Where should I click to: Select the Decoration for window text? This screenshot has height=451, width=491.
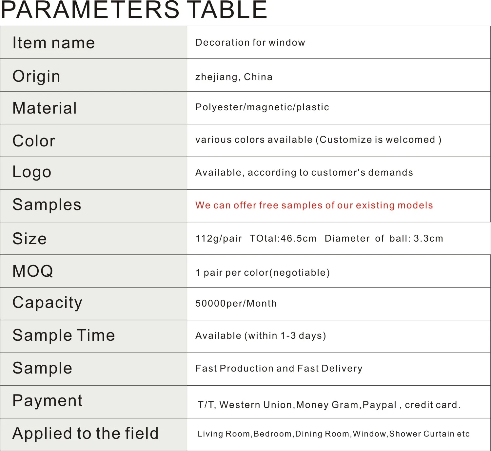tap(250, 43)
